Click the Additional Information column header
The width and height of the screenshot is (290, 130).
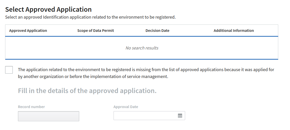[233, 31]
